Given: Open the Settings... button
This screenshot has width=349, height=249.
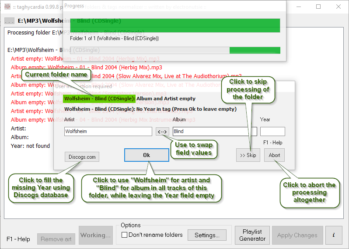Looking at the screenshot, I should tap(207, 235).
